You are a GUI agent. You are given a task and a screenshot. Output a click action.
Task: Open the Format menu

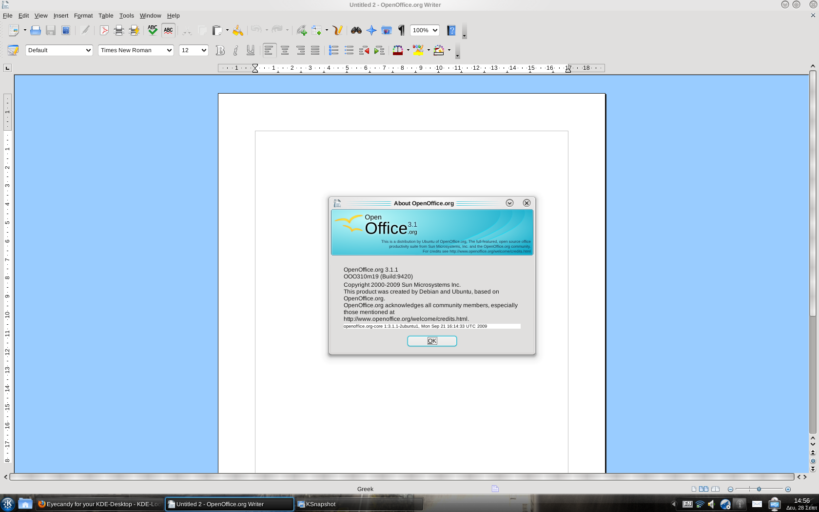pyautogui.click(x=83, y=16)
